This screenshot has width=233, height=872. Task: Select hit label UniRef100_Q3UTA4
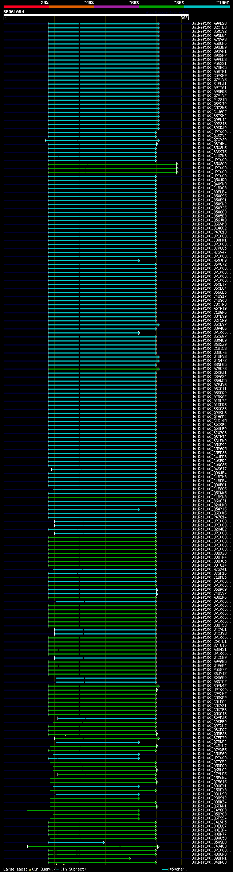tap(209, 557)
